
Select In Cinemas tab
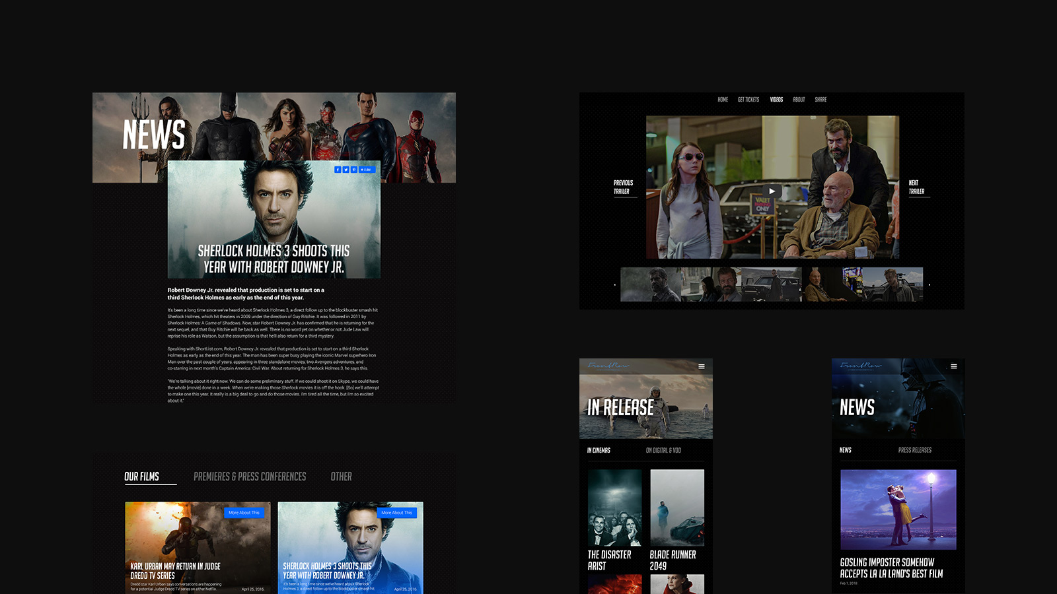coord(599,450)
